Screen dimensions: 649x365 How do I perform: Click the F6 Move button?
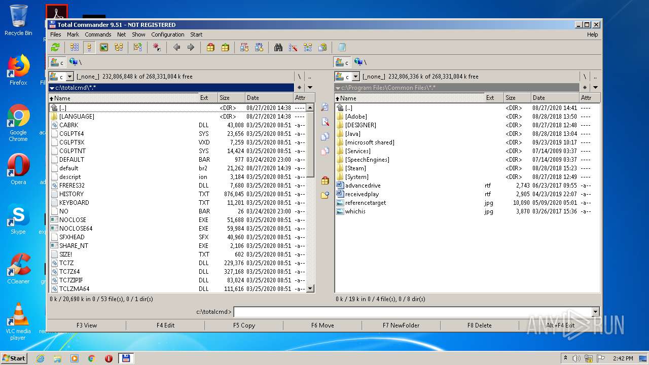click(322, 325)
